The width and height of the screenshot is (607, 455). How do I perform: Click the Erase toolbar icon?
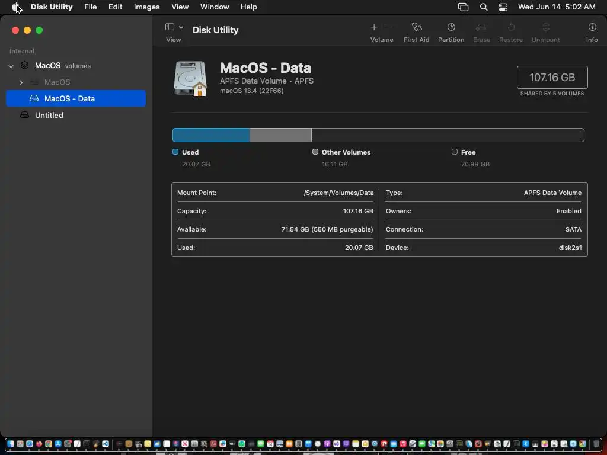[x=481, y=27]
